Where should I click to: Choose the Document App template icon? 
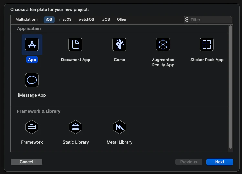click(x=76, y=45)
